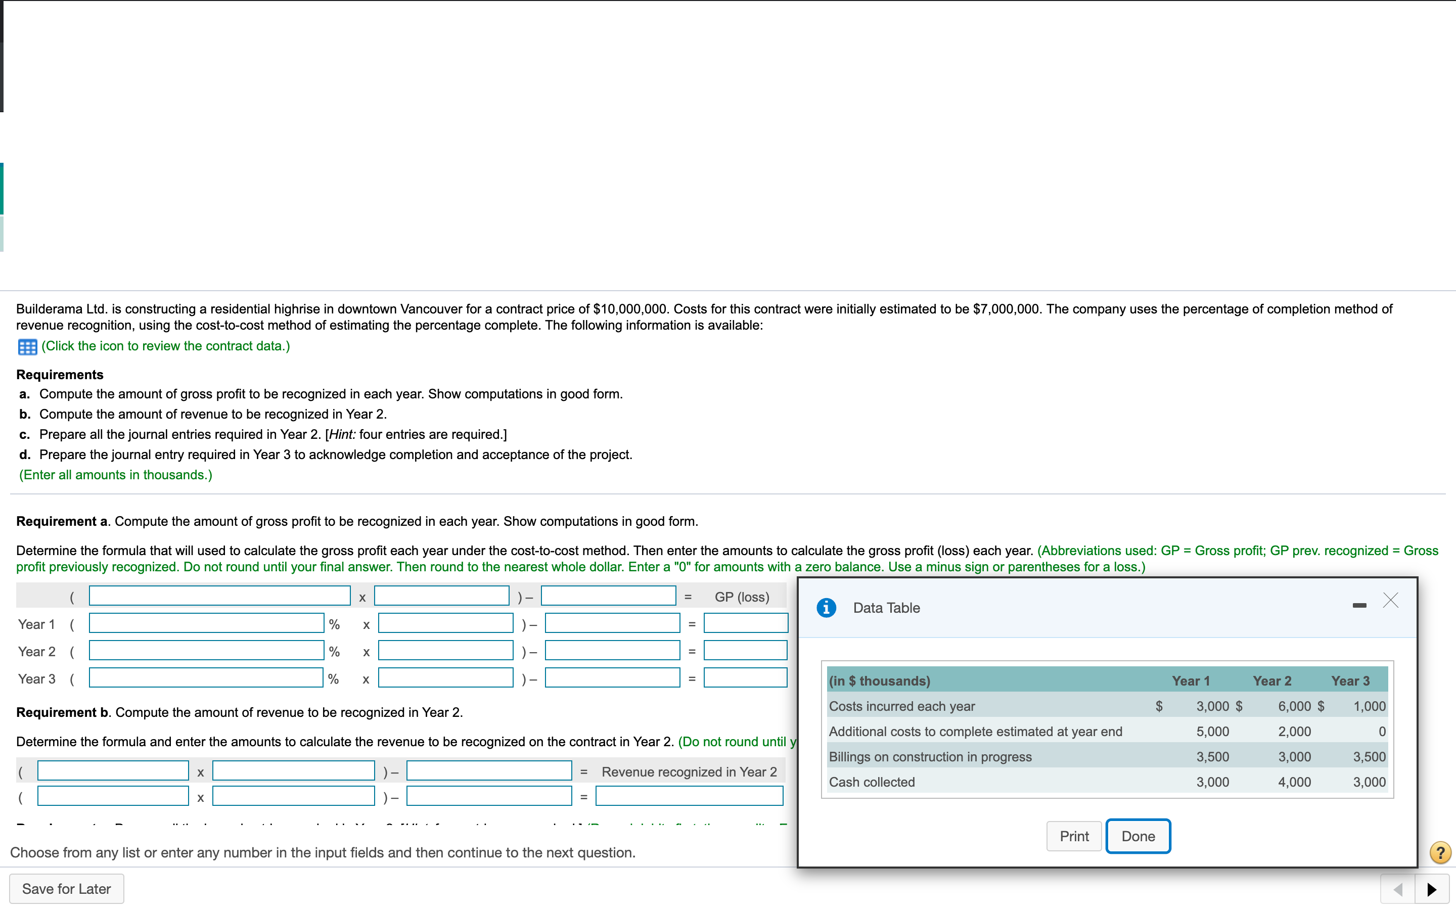Click the Data Table info icon
This screenshot has height=910, width=1456.
(x=826, y=607)
